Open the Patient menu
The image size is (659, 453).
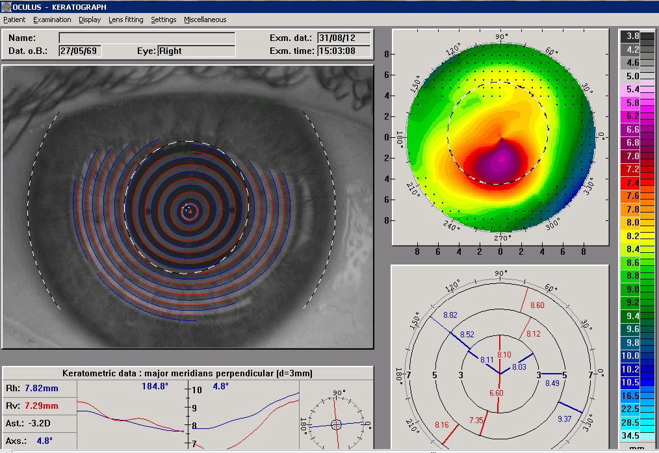coord(14,19)
